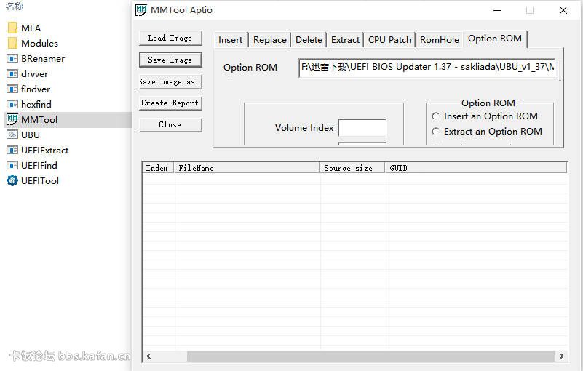Click the Load Image button
Image resolution: width=583 pixels, height=371 pixels.
click(170, 38)
